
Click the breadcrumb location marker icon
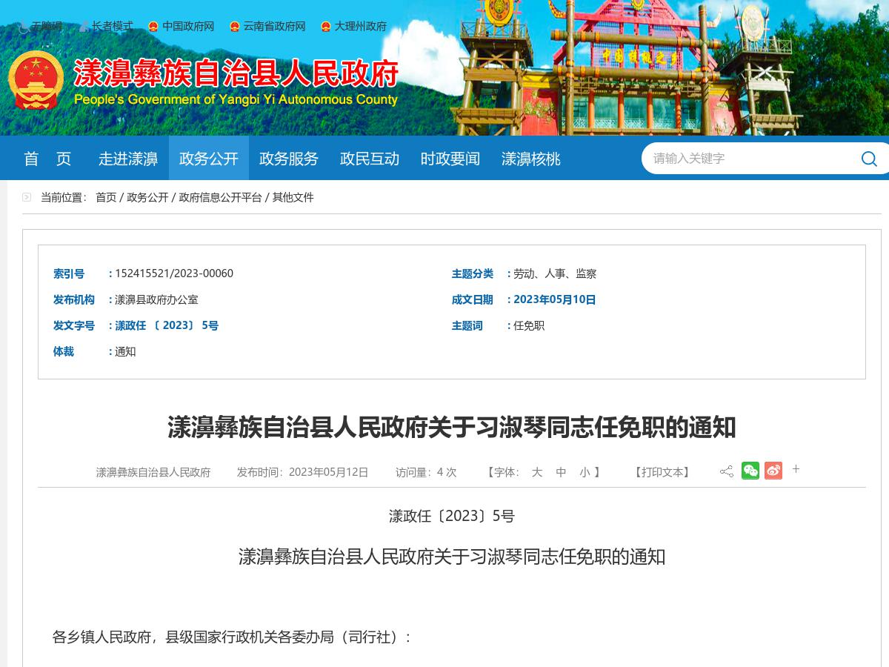27,197
